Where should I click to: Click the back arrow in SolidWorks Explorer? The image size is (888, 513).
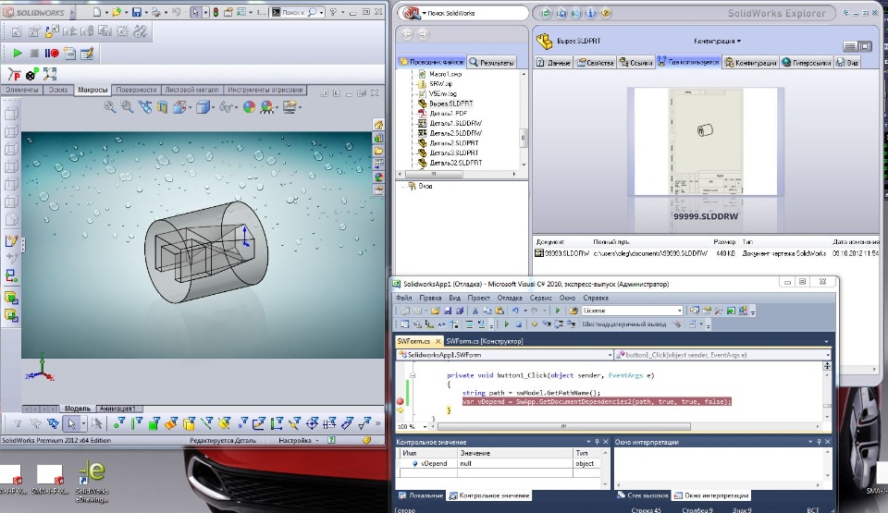point(407,34)
